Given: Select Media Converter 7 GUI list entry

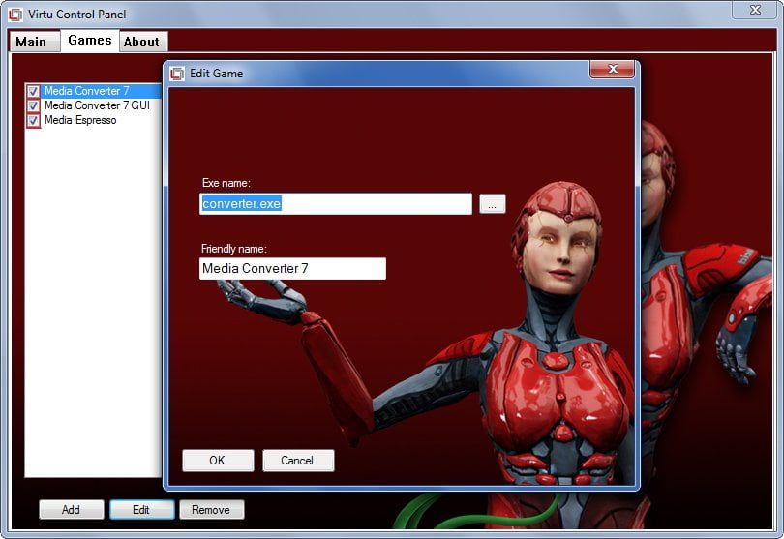Looking at the screenshot, I should click(97, 105).
